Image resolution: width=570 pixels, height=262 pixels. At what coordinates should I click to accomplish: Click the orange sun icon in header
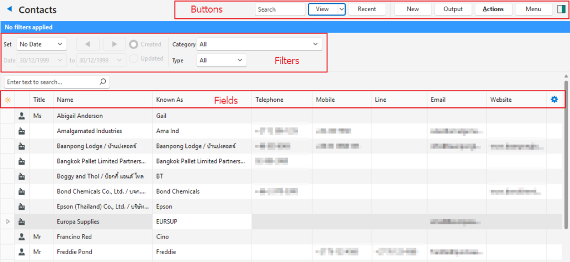(7, 100)
